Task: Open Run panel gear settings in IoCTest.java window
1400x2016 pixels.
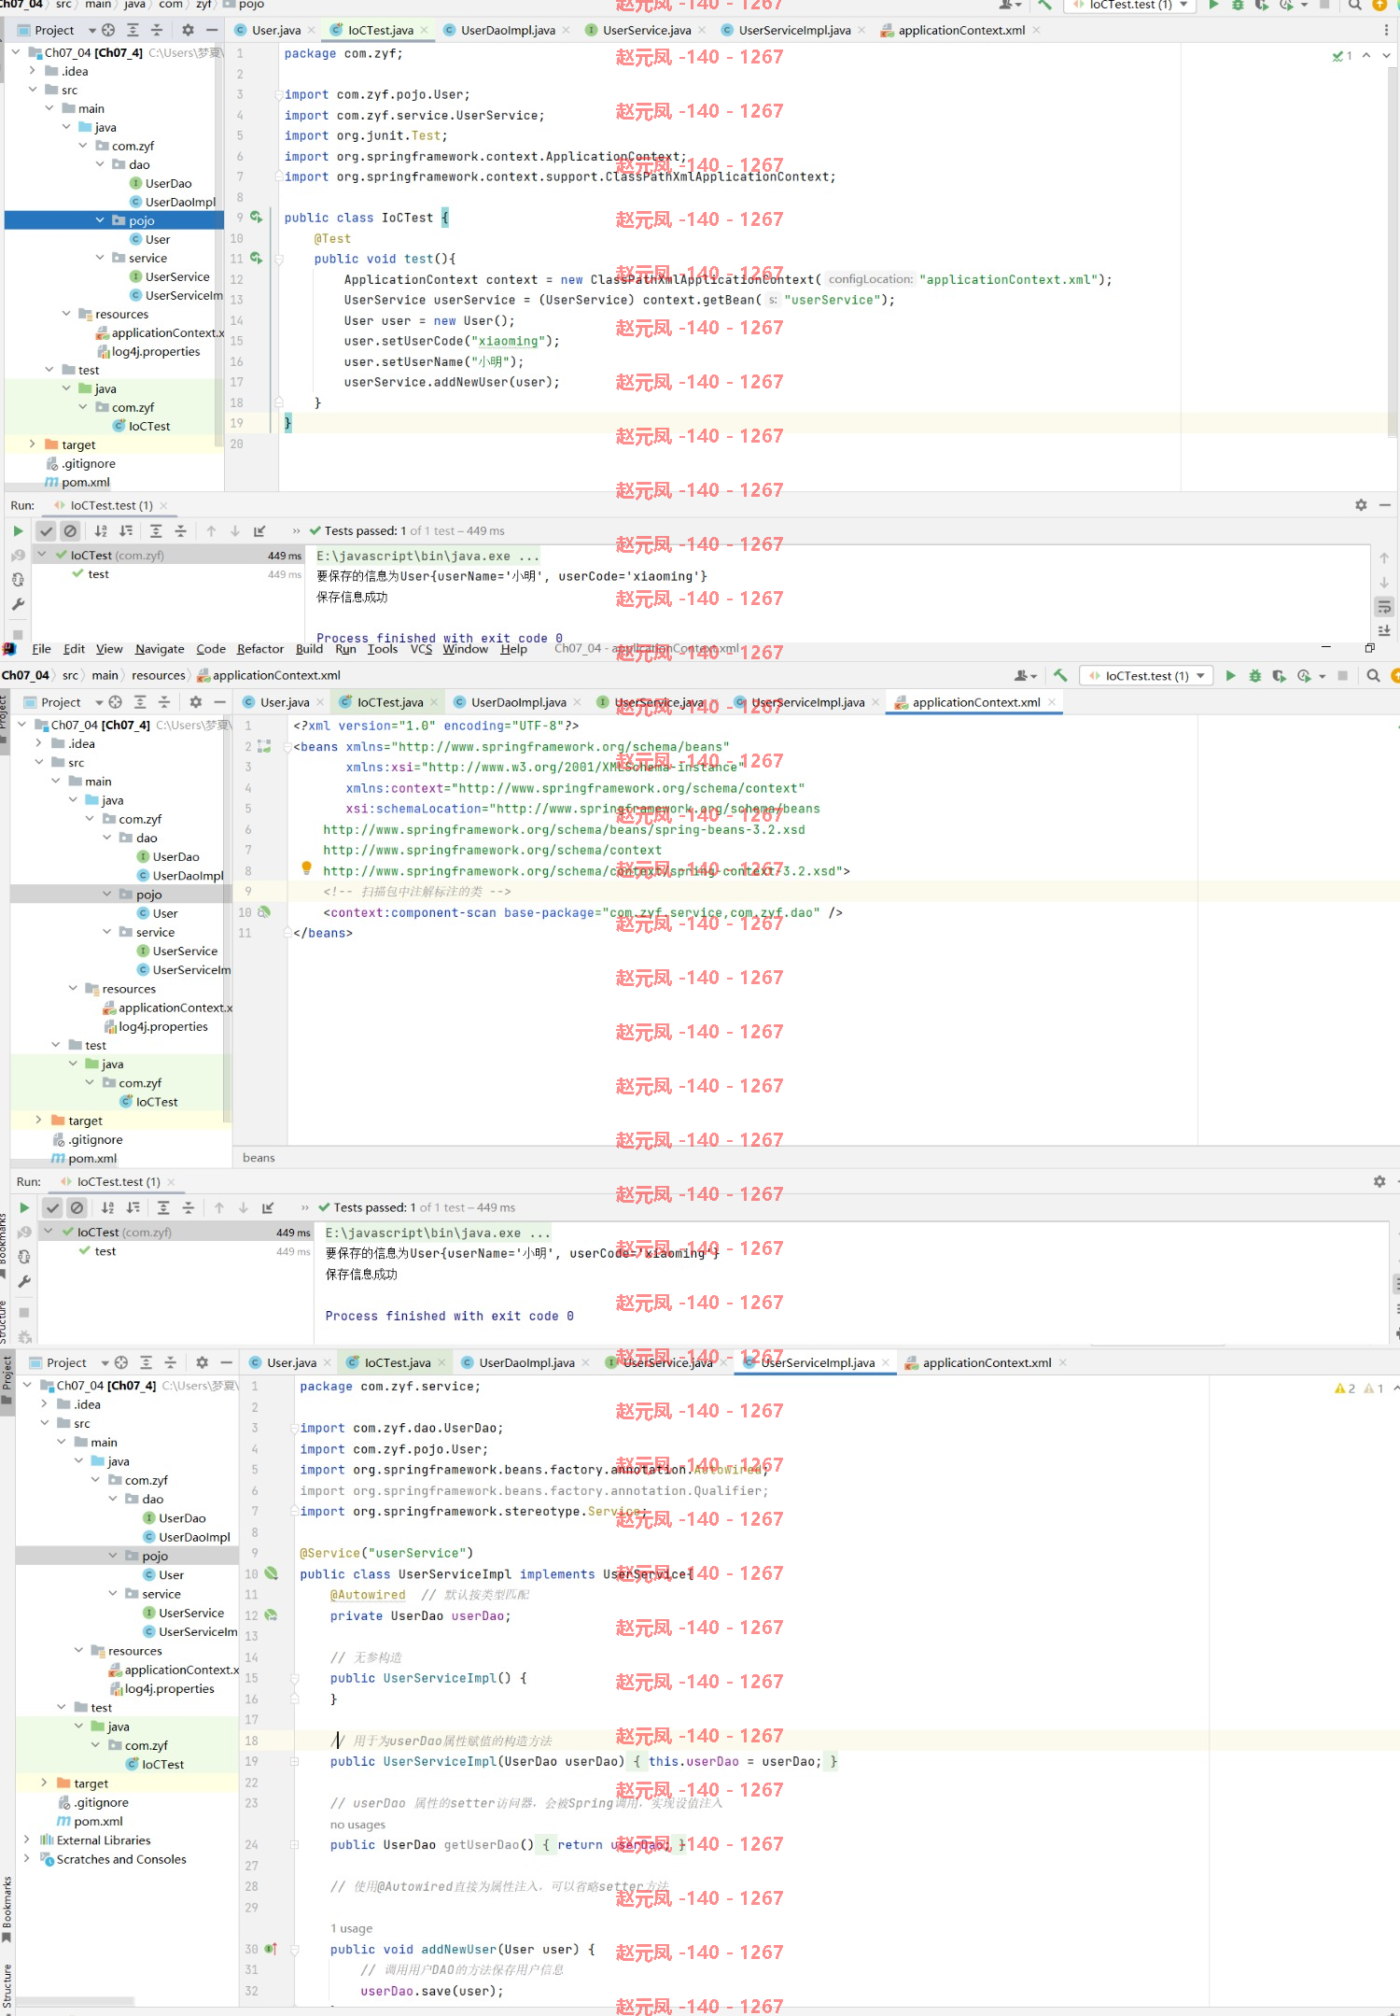Action: [1361, 505]
